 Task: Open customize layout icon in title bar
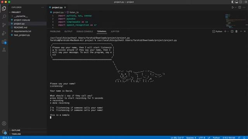(x=246, y=2)
